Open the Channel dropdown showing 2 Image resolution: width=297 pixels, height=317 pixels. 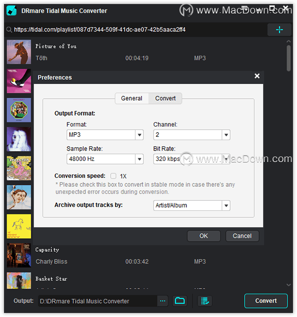pos(192,135)
